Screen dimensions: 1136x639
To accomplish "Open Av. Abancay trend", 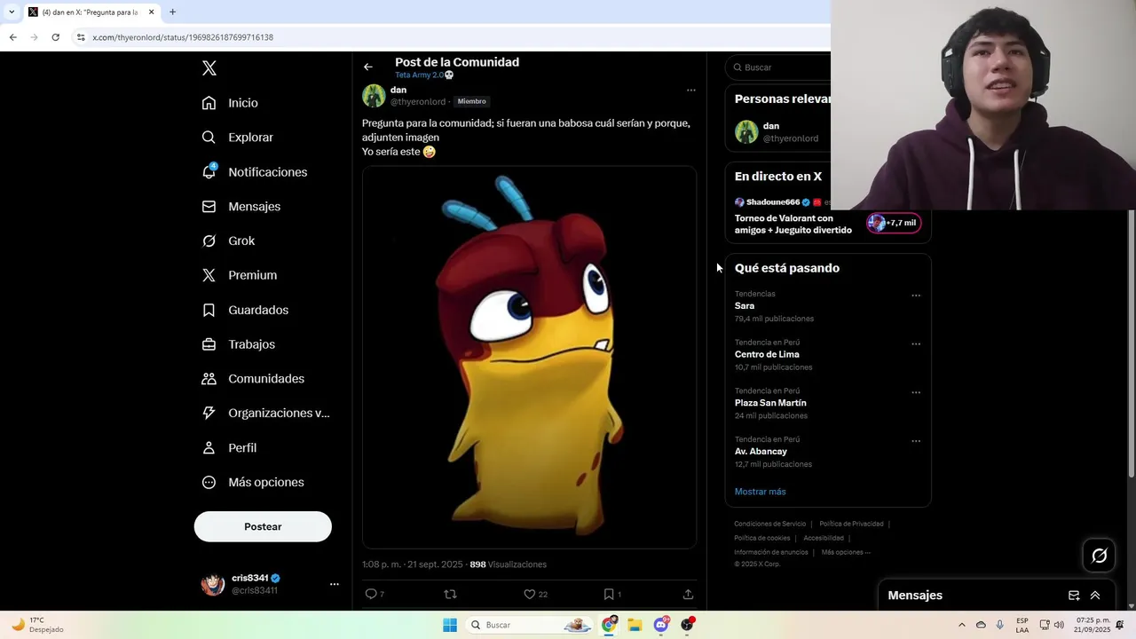I will (x=761, y=452).
